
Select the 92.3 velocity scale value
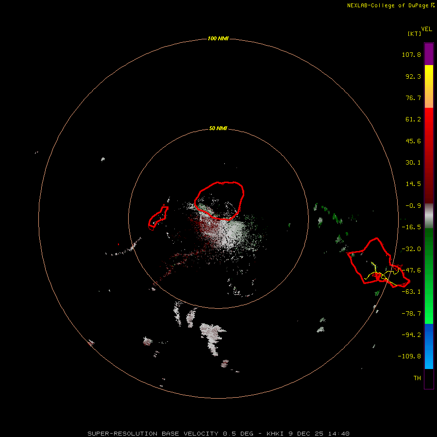pyautogui.click(x=413, y=76)
